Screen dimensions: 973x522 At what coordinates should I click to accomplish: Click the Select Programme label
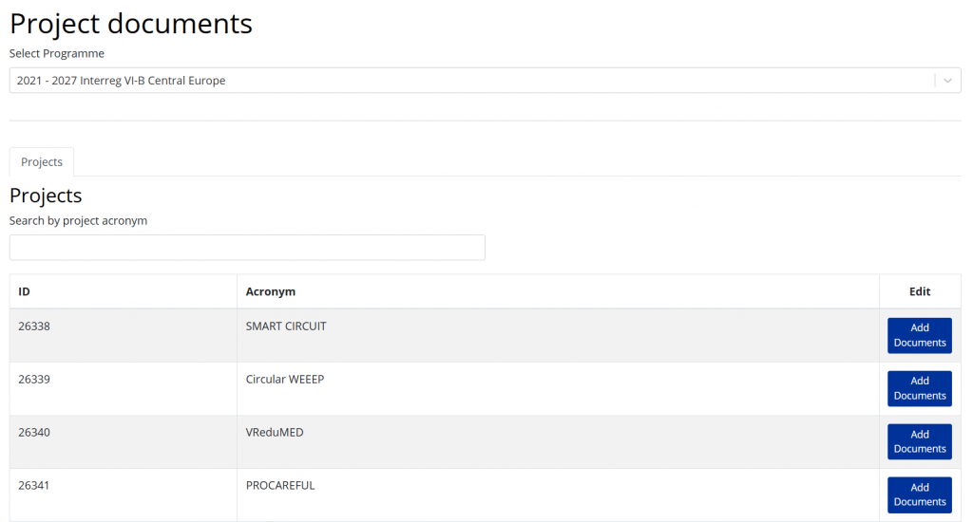coord(57,54)
